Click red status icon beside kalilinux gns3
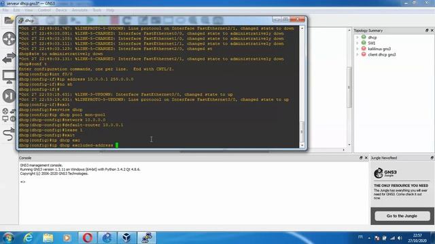Screen dimensions: 435x244 click(364, 49)
